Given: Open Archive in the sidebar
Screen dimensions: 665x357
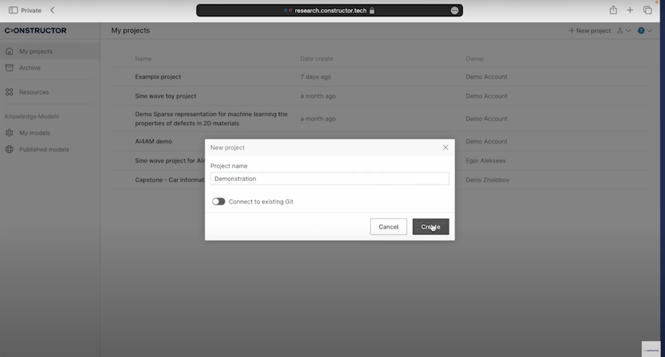Looking at the screenshot, I should (30, 68).
